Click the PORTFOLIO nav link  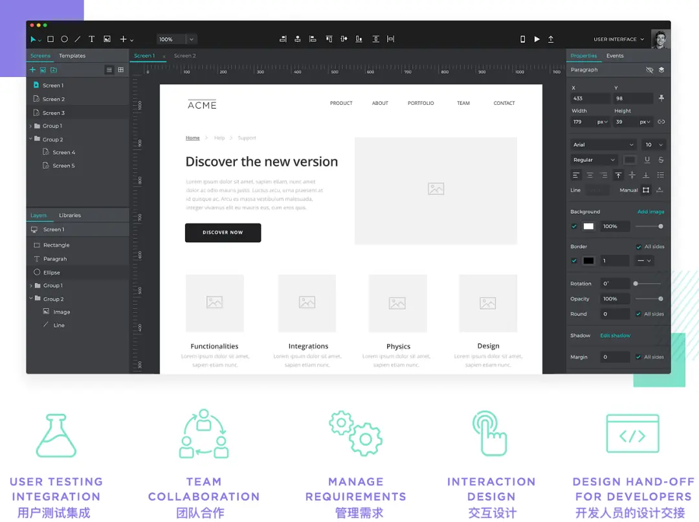(x=421, y=103)
